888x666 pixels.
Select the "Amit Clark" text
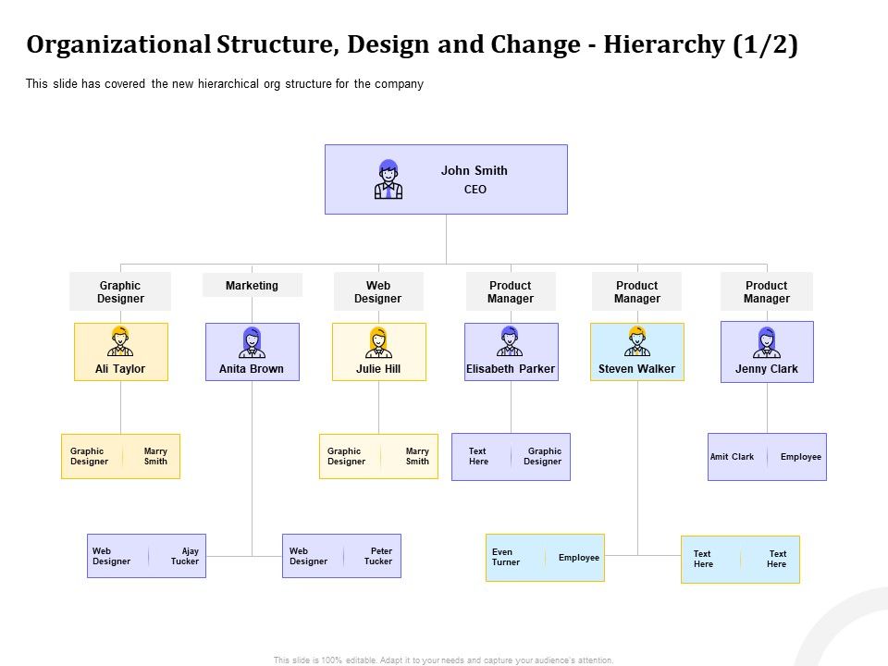coord(732,456)
